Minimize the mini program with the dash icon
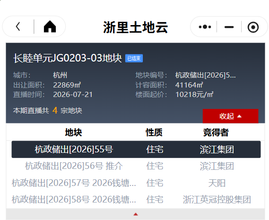This screenshot has width=269, height=220. (229, 27)
